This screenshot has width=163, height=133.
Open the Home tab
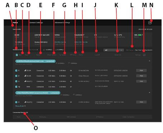[x=15, y=23]
